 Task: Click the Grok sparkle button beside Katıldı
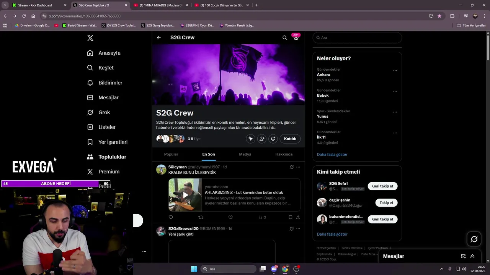pyautogui.click(x=250, y=139)
